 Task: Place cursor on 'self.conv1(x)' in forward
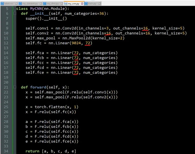98,92
